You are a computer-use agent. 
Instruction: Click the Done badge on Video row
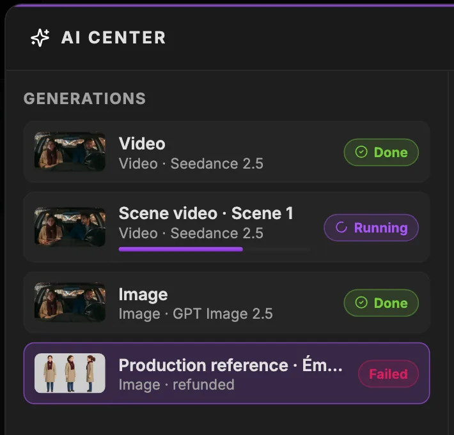click(381, 152)
